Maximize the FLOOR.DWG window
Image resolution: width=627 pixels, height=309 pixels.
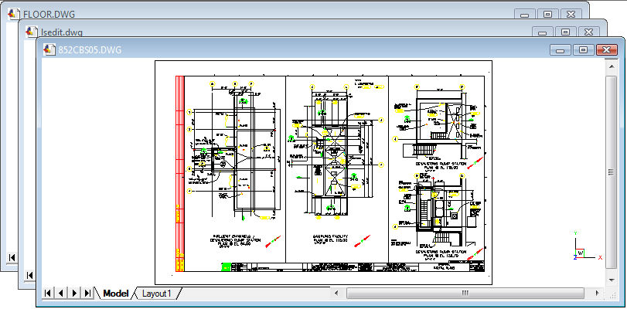click(547, 14)
